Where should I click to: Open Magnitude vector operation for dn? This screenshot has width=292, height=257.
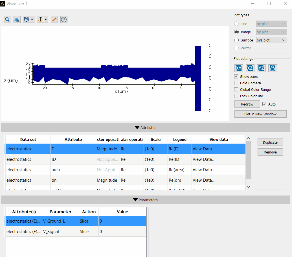pyautogui.click(x=108, y=180)
